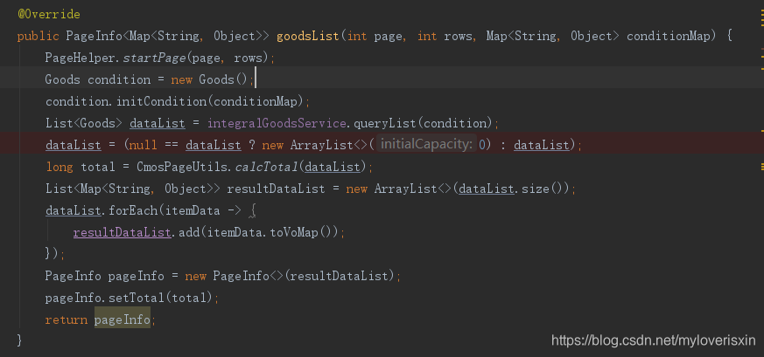Screen dimensions: 764x357
Task: Click the italic calcTotal method call
Action: tap(266, 167)
